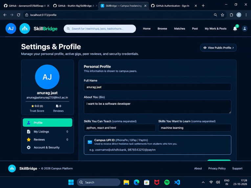Image resolution: width=251 pixels, height=188 pixels.
Task: Go to Home in the navbar
Action: (x=147, y=29)
